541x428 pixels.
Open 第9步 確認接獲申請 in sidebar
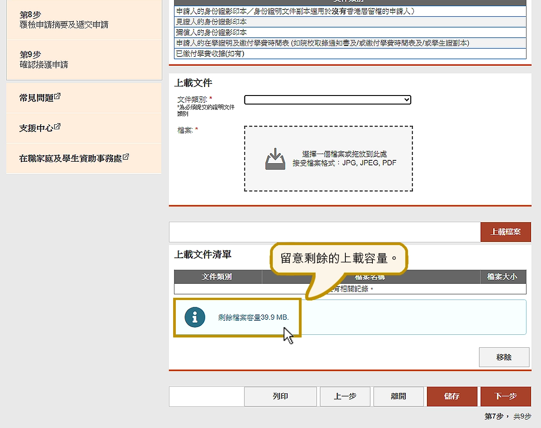tap(44, 59)
